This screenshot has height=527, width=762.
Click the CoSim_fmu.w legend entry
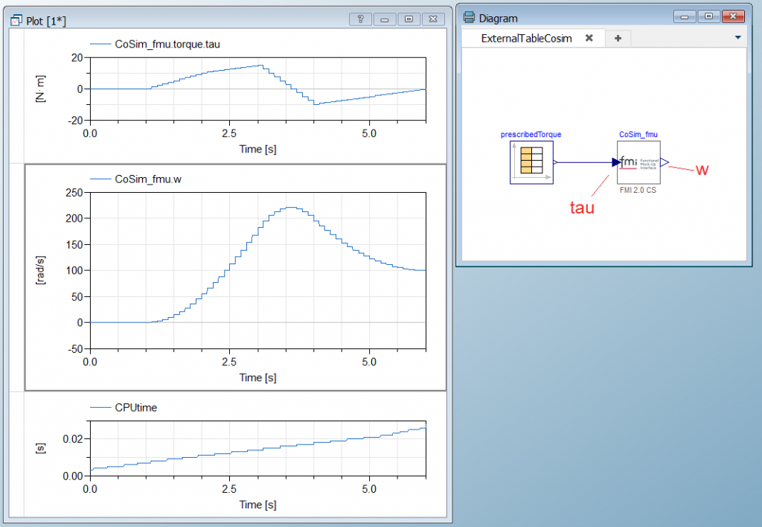[135, 179]
